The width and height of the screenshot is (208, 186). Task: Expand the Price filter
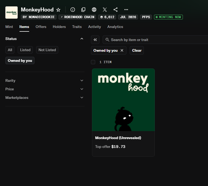45,89
